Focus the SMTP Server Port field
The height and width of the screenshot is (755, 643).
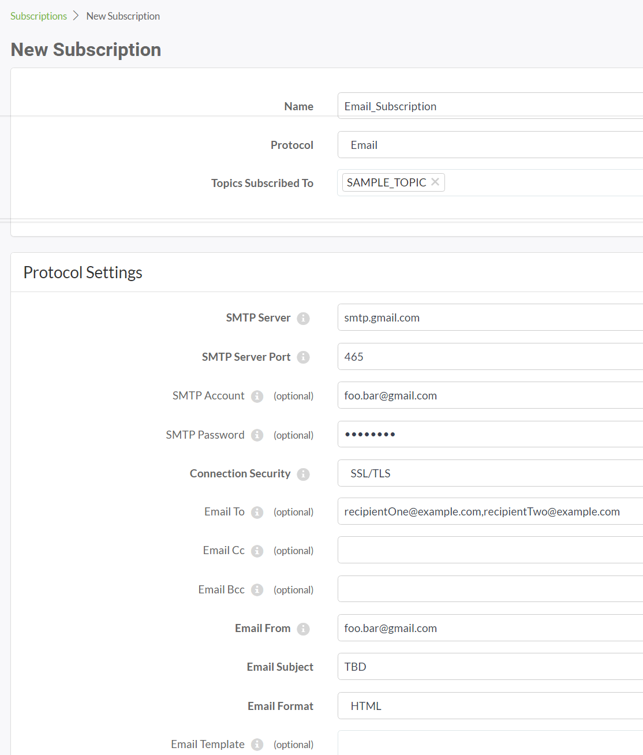tap(489, 357)
